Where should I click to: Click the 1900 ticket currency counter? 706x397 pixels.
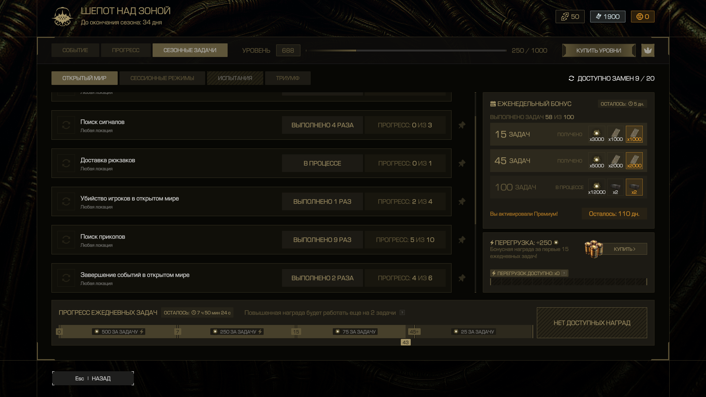coord(607,17)
